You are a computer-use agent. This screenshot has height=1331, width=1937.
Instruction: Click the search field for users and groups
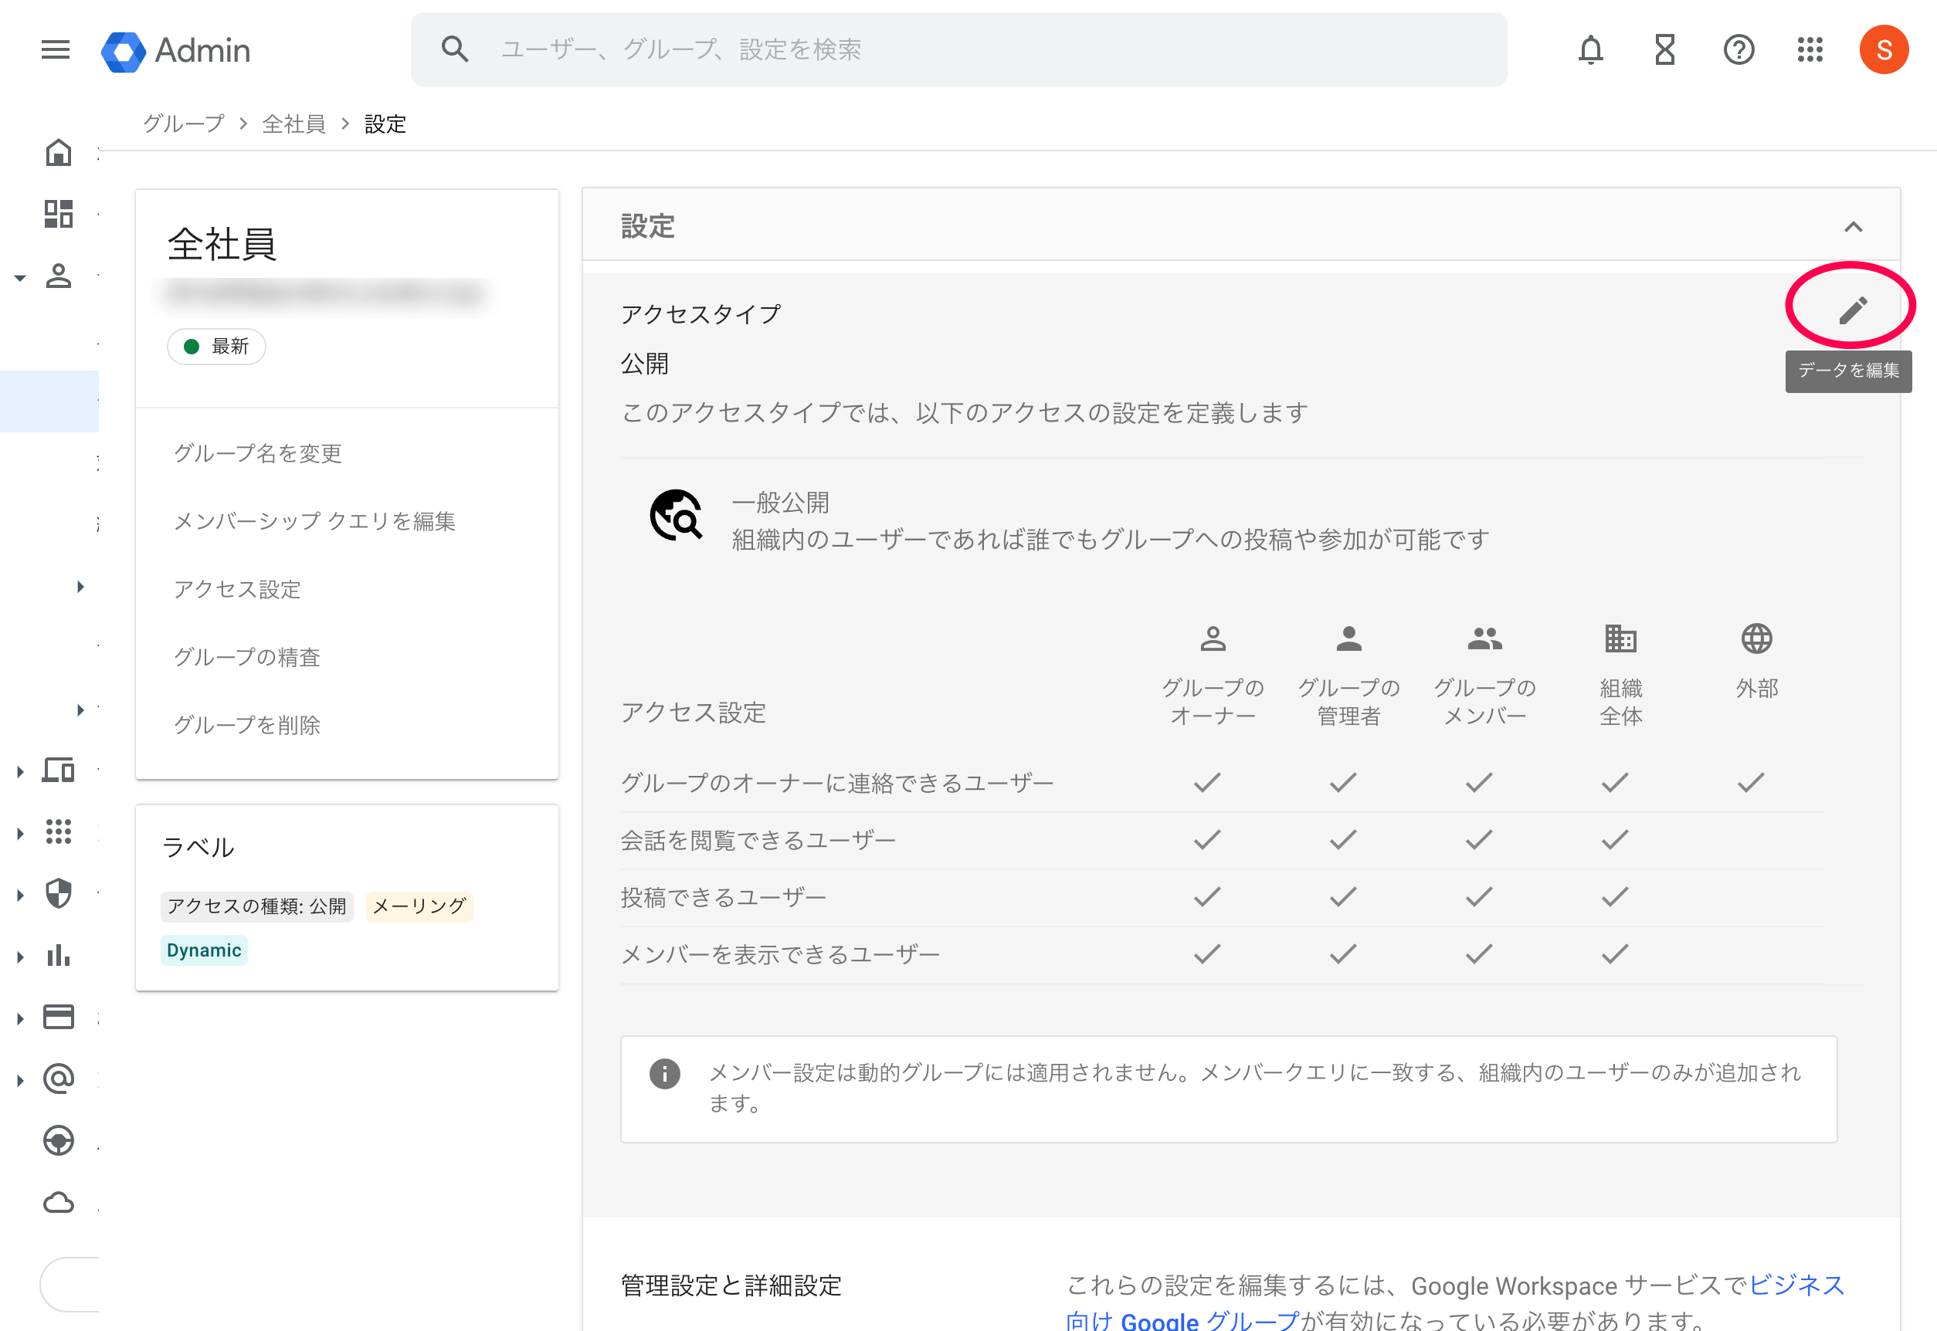point(958,49)
